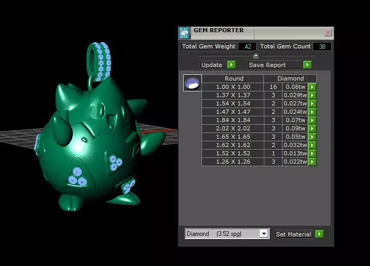
Task: Click the green arrow next to Save Report
Action: click(307, 65)
